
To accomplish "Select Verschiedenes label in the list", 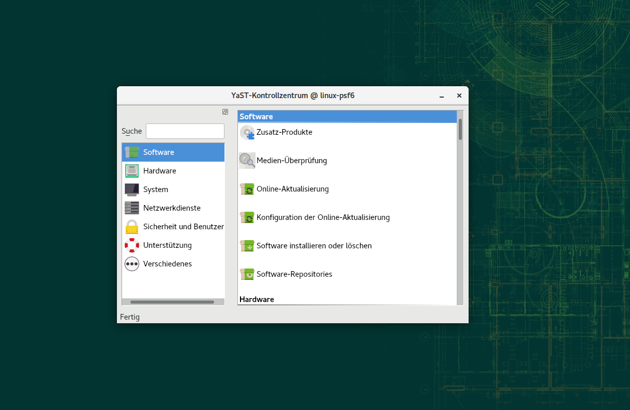I will (168, 264).
